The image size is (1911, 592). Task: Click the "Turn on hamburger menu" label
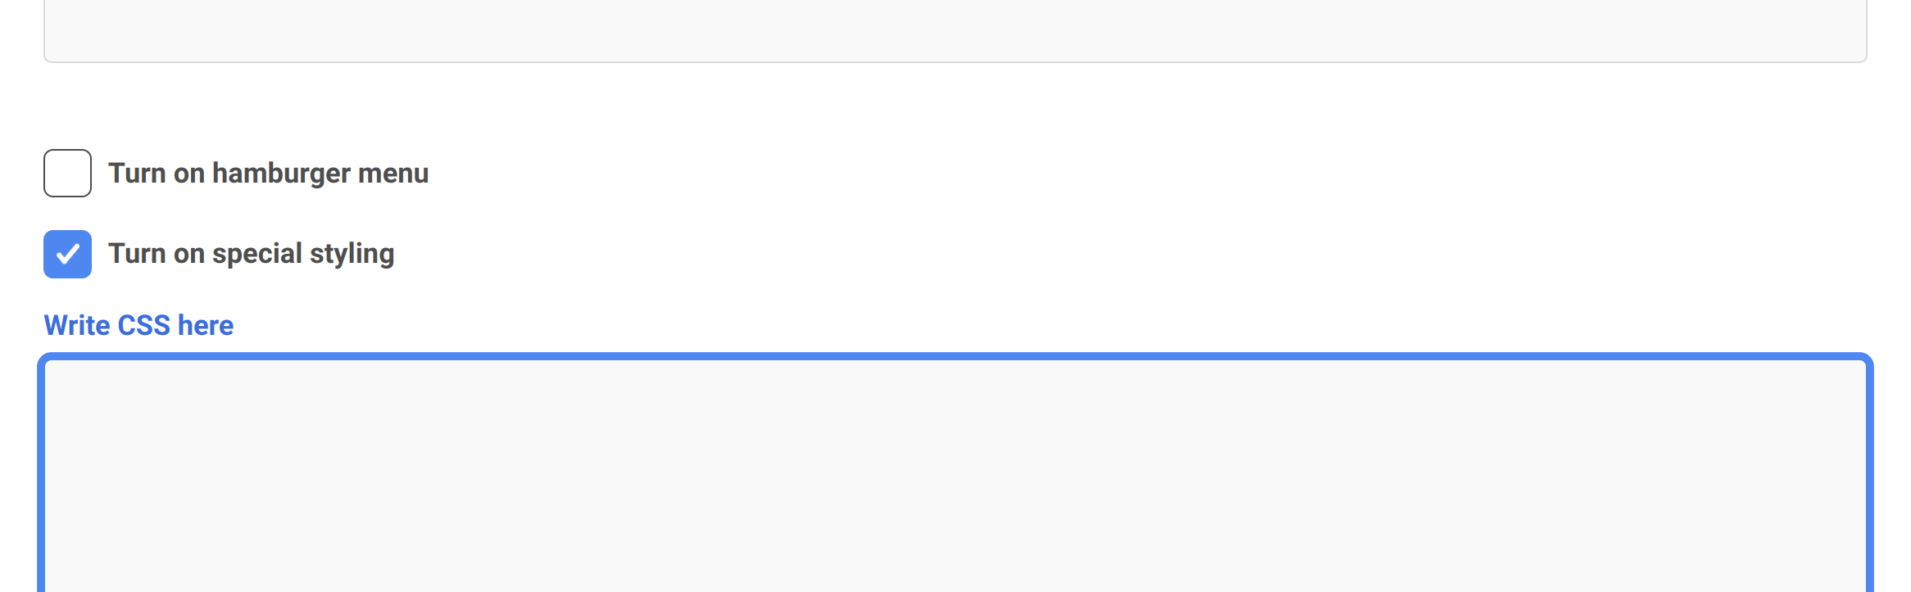point(268,174)
